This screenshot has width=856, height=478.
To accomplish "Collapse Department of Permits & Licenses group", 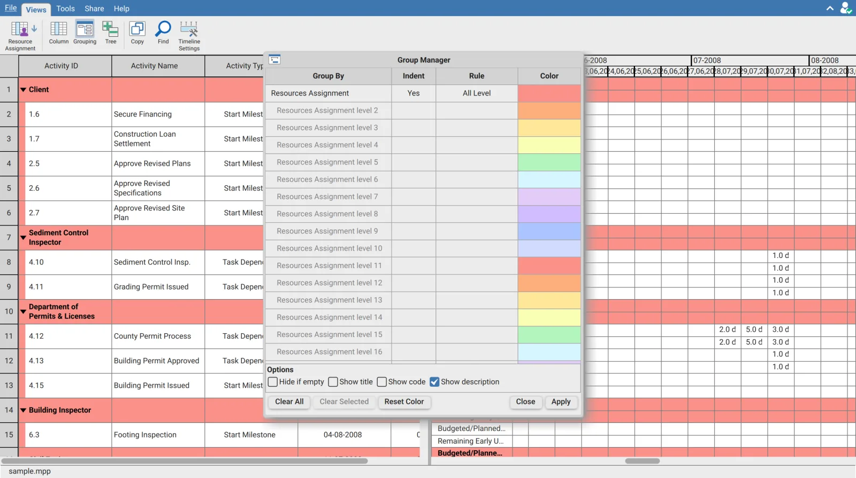I will point(23,311).
